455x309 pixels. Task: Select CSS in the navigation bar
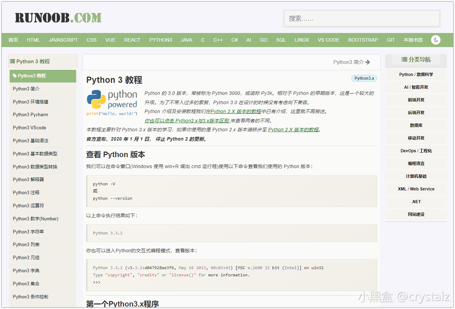pos(92,40)
